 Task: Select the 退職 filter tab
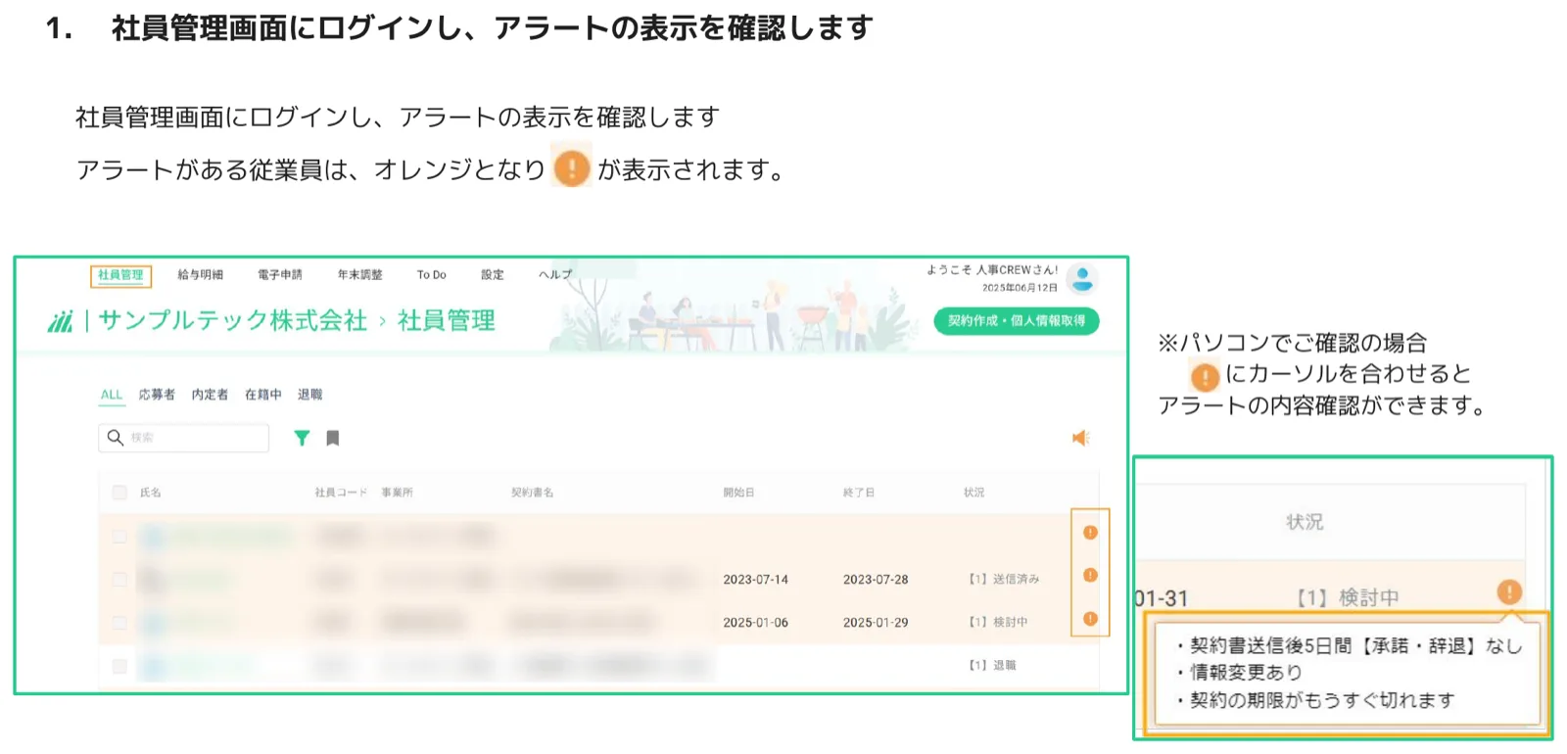(x=309, y=395)
